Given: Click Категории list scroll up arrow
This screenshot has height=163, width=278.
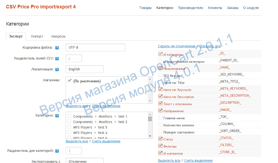Looking at the screenshot, I should 150,114.
